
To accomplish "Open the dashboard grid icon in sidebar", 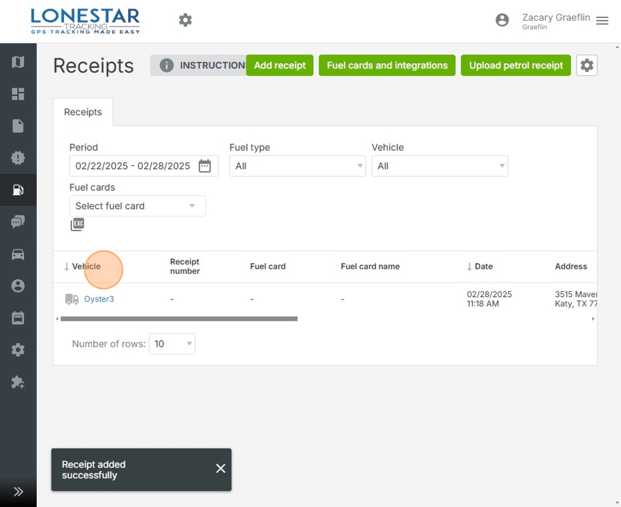I will (18, 94).
